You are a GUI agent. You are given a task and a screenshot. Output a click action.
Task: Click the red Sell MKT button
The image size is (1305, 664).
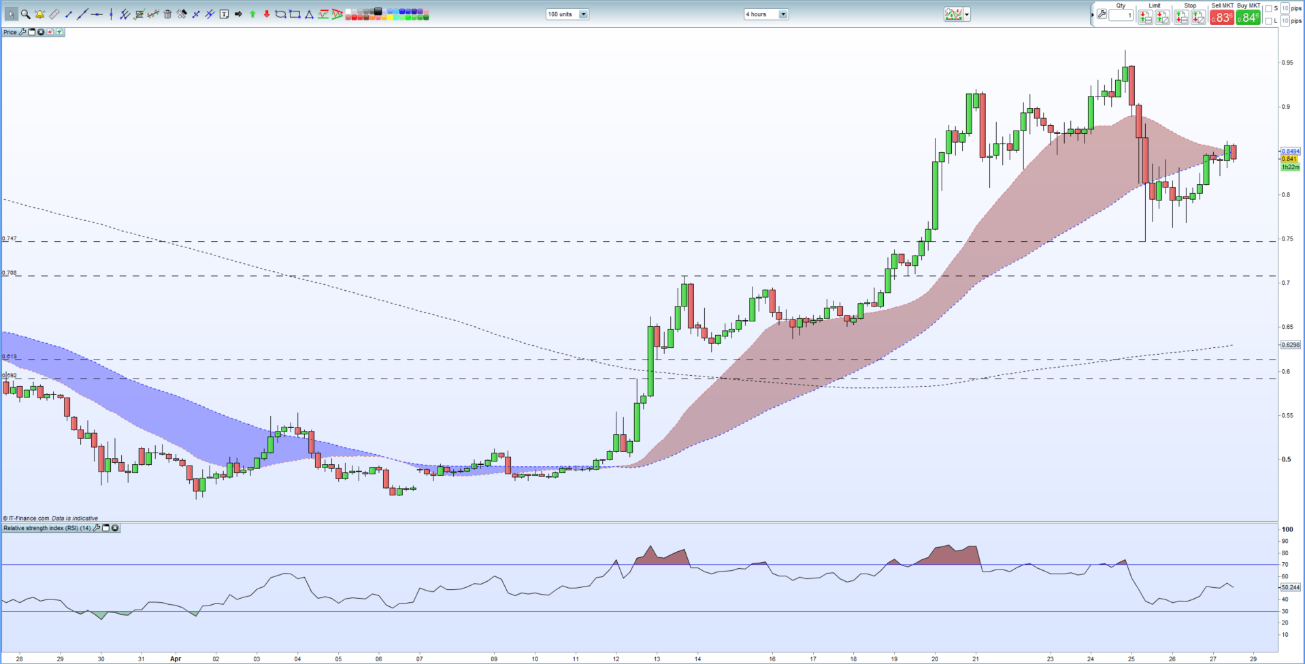[1222, 18]
